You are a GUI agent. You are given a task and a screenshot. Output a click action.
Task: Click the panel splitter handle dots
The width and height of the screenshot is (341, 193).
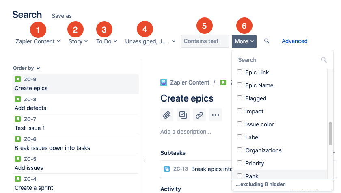[145, 158]
